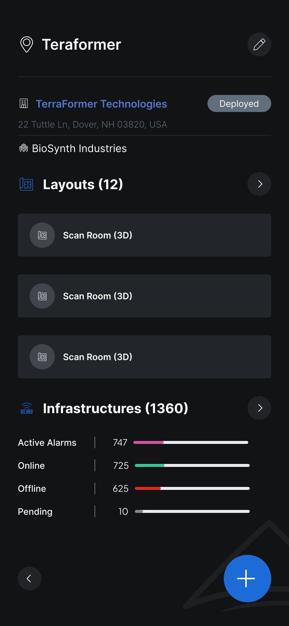Expand Infrastructures with the chevron arrow
This screenshot has width=289, height=626.
[259, 408]
